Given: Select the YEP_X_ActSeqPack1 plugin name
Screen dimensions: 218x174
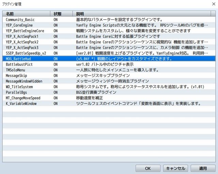Looking at the screenshot, I should tap(22, 36).
